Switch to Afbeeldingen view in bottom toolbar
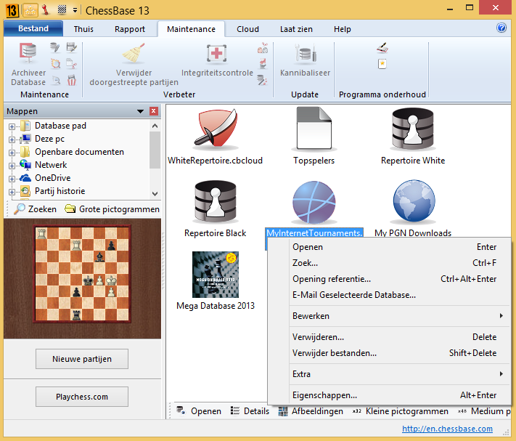 311,411
